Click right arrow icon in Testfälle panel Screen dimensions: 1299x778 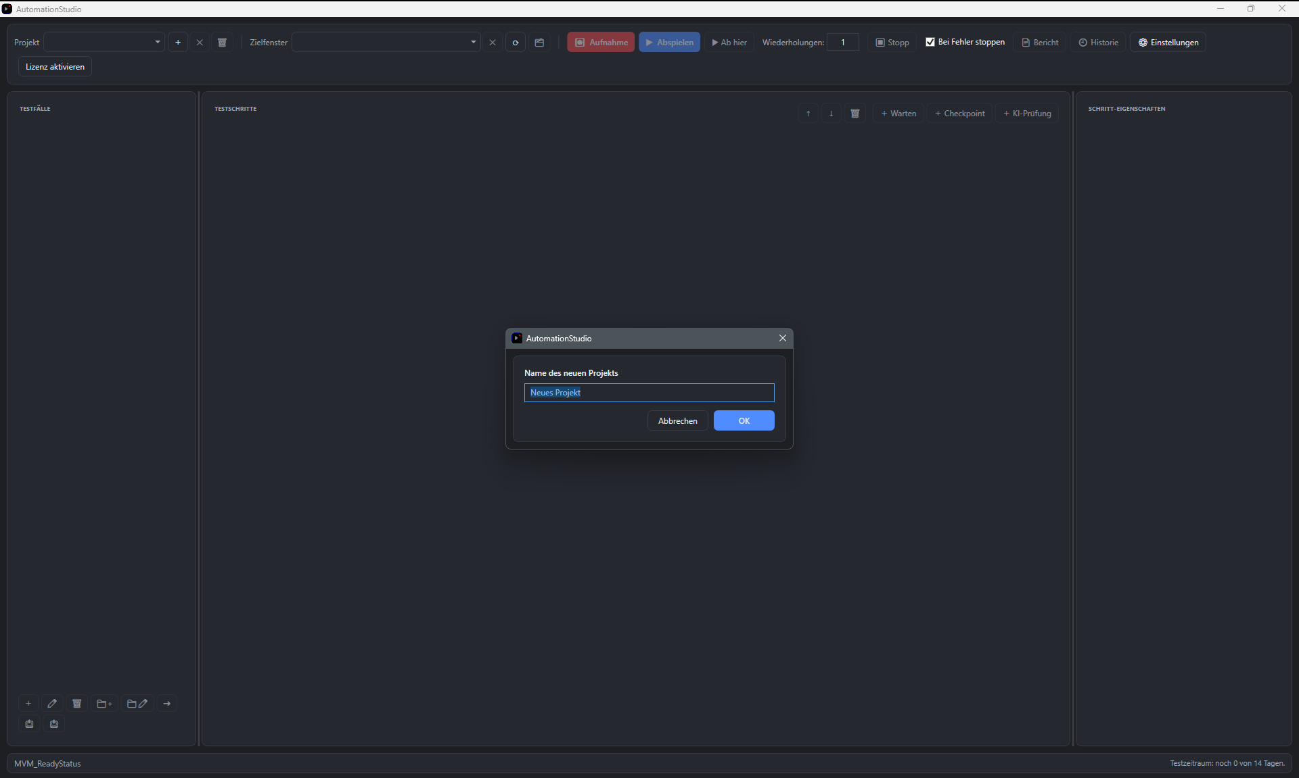[167, 704]
